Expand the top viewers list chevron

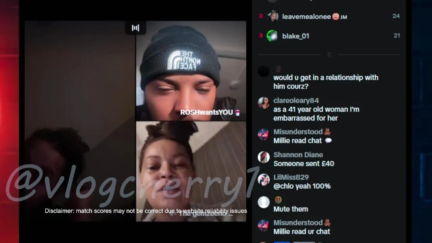coord(329,54)
